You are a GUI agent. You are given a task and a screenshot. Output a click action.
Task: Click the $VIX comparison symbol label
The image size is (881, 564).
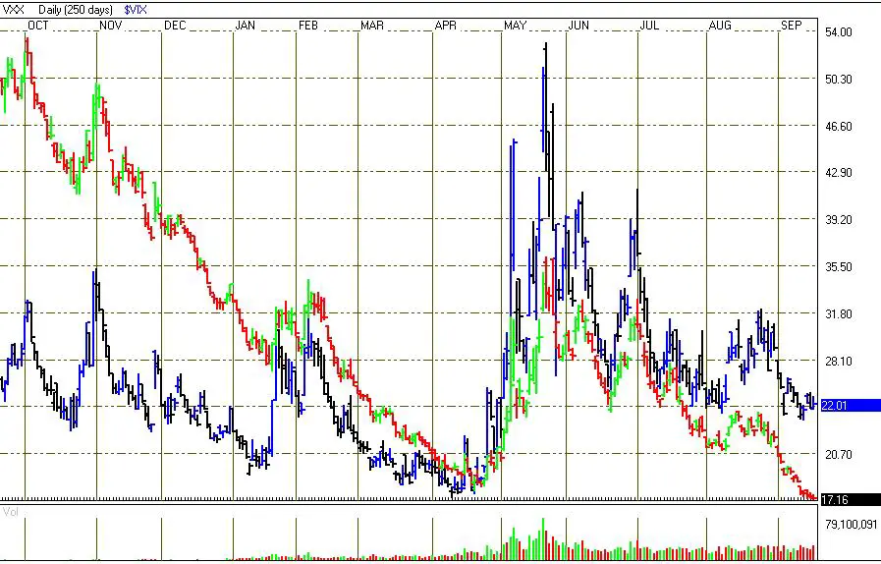(136, 10)
